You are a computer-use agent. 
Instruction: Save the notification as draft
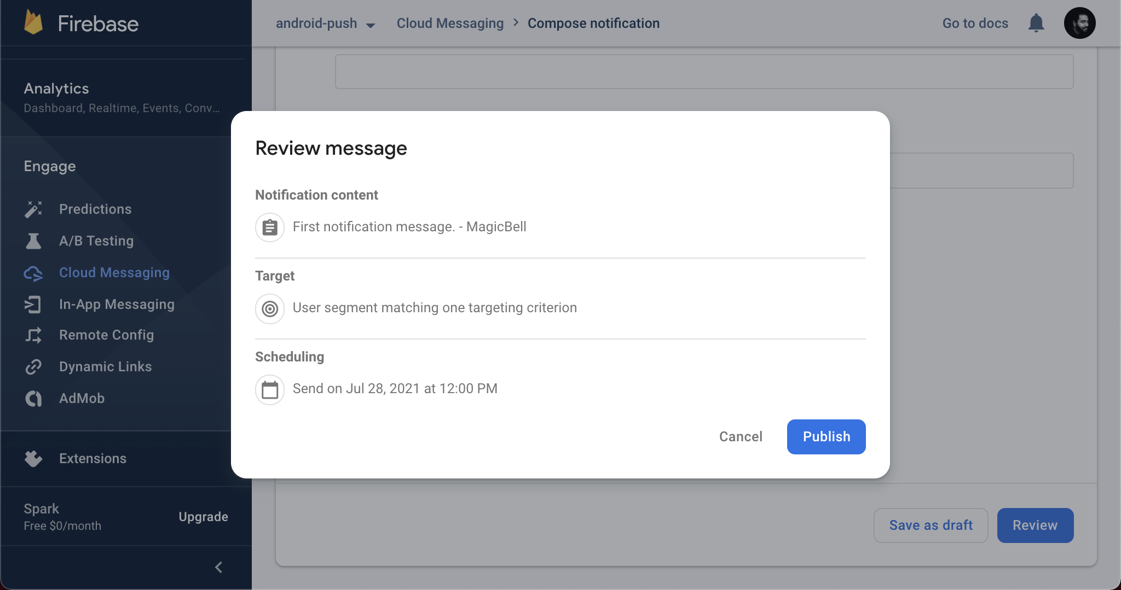click(x=931, y=525)
